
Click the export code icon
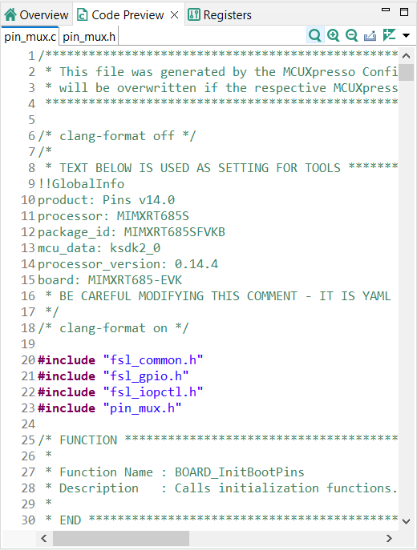click(x=370, y=35)
